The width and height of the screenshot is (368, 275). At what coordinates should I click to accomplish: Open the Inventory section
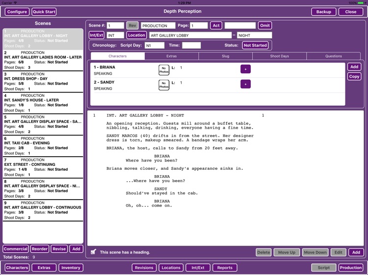[71, 268]
